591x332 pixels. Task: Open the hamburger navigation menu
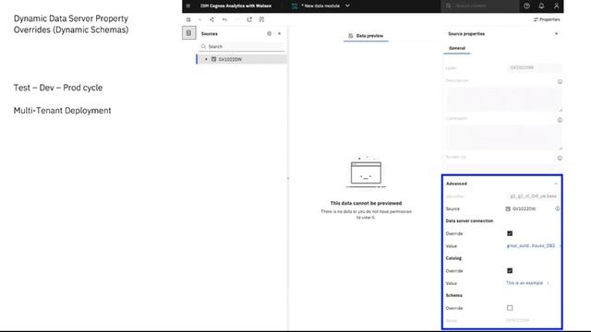pos(188,6)
